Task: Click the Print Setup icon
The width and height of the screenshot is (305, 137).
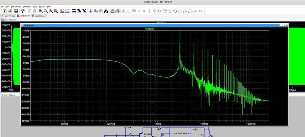Action: coord(117,11)
